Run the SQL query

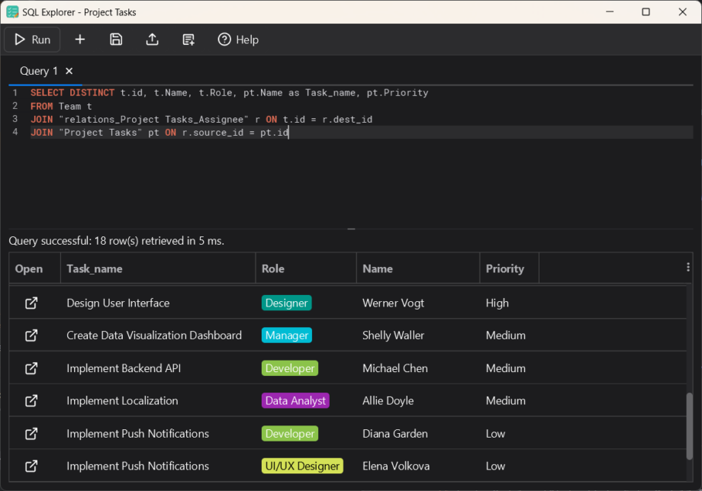[31, 39]
